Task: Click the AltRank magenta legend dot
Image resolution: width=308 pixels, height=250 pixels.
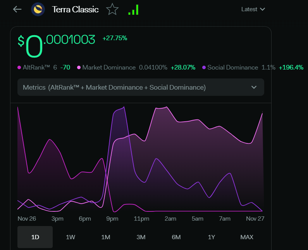Action: pos(19,68)
